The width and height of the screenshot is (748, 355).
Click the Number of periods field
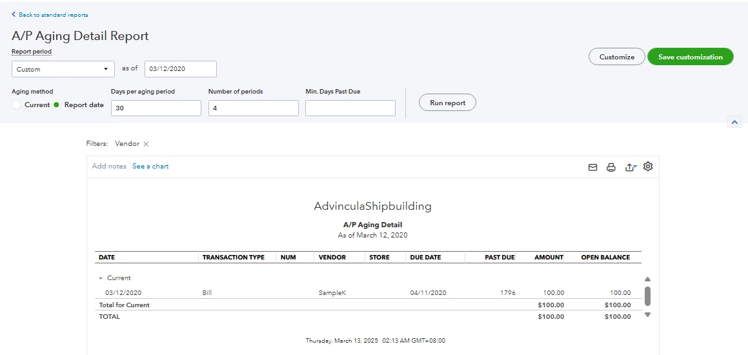(x=253, y=108)
